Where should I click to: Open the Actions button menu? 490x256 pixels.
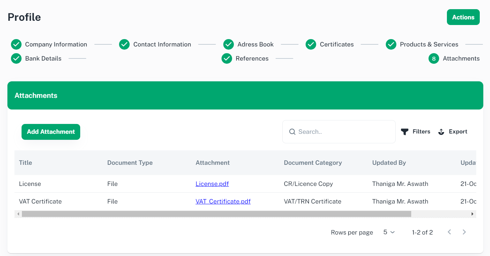tap(463, 17)
